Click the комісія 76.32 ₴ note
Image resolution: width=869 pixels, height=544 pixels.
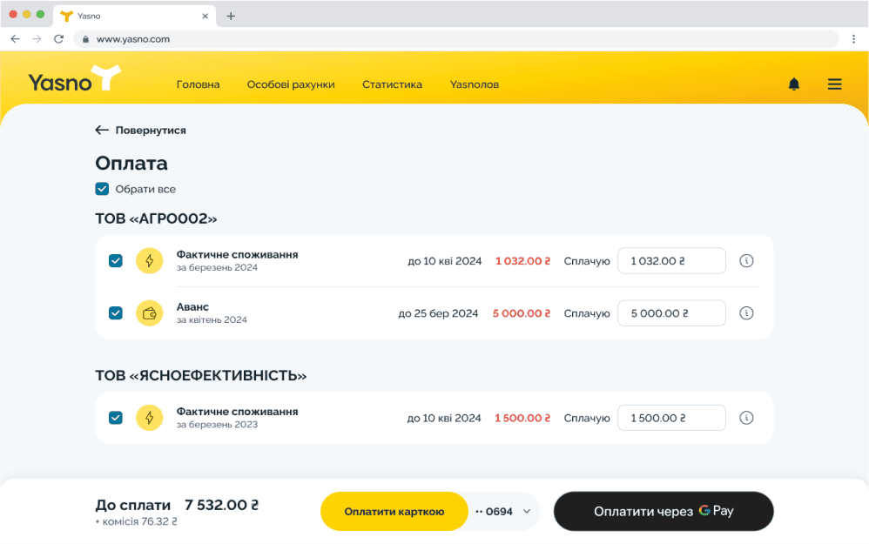(137, 522)
